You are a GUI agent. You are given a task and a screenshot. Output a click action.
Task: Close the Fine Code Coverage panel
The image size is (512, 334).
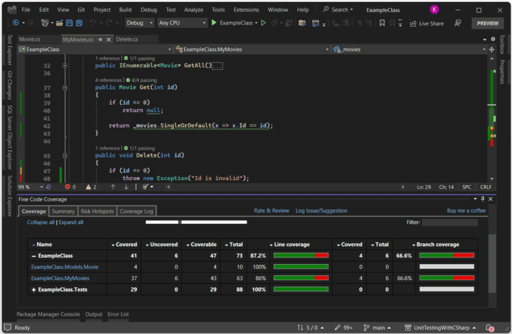pyautogui.click(x=491, y=199)
